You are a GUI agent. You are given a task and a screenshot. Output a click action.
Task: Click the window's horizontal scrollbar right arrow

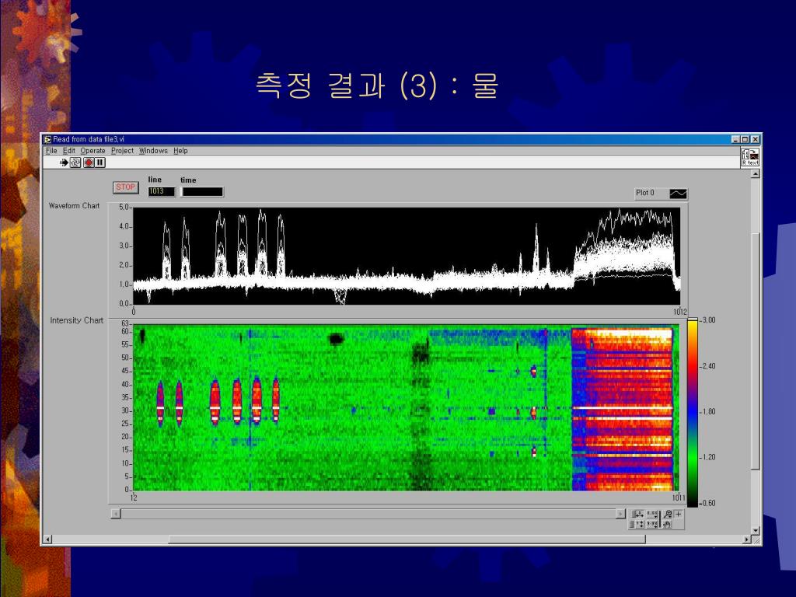click(x=746, y=539)
